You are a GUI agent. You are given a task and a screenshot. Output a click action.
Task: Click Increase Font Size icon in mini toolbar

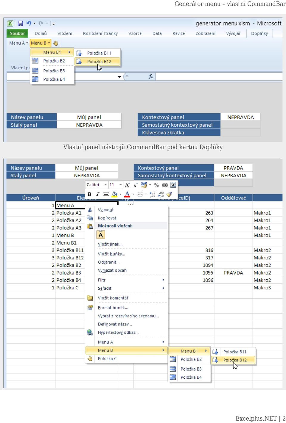pos(127,185)
